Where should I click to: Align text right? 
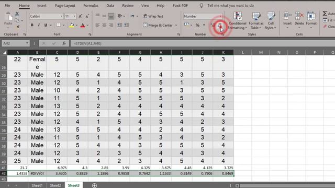point(111,25)
